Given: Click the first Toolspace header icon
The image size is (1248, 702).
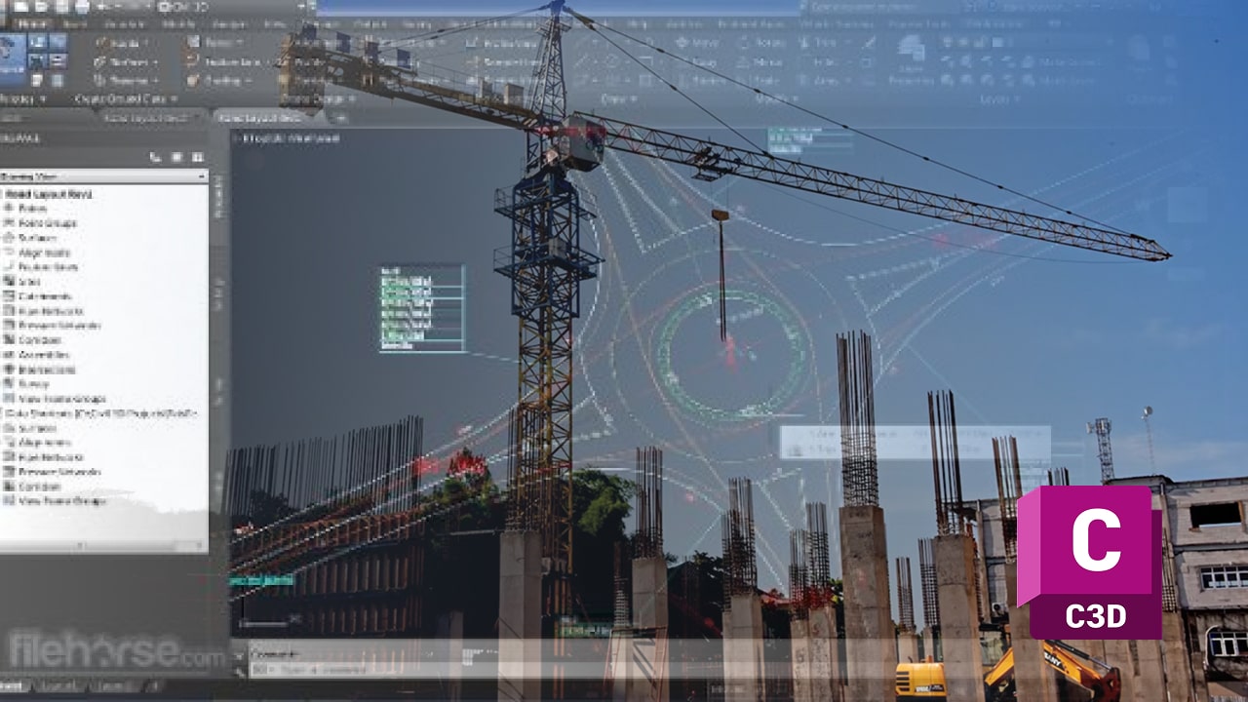Looking at the screenshot, I should click(156, 157).
